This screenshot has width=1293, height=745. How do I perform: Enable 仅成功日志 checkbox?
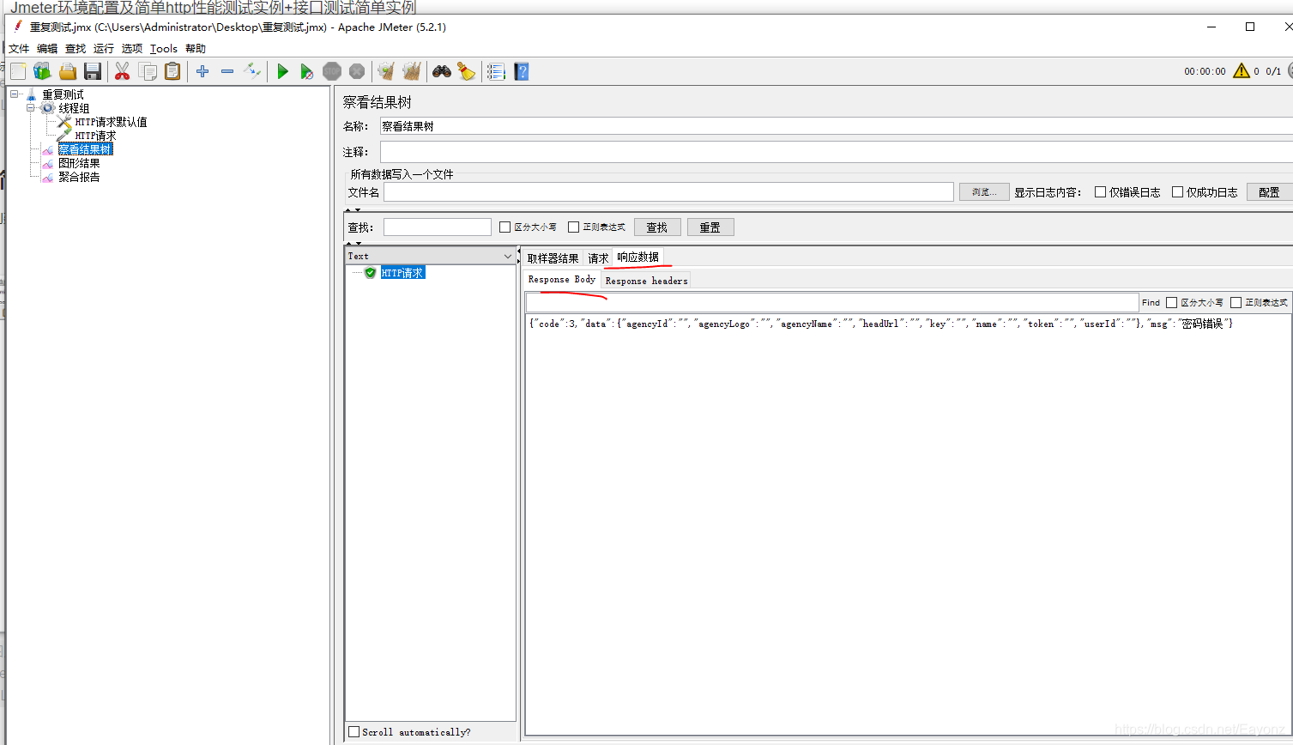1177,192
